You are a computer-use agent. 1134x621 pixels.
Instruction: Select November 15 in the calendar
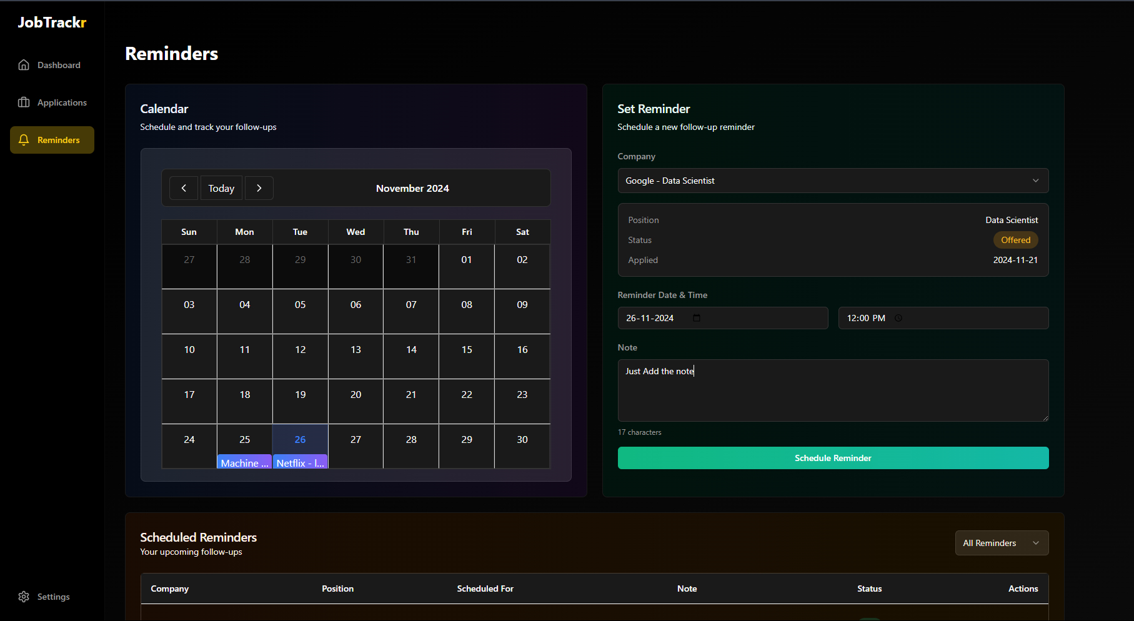467,356
